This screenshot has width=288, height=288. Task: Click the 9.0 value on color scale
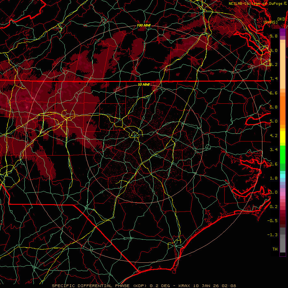[x=274, y=50]
